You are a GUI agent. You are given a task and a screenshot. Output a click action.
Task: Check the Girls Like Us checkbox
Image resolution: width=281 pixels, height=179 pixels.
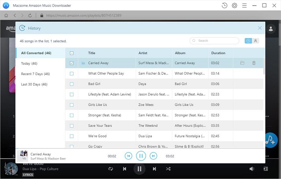[x=71, y=105]
